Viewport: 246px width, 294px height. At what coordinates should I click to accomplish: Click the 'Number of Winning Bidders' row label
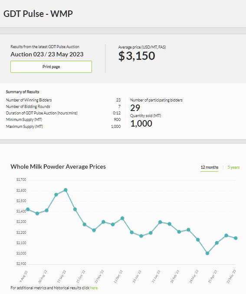click(29, 100)
